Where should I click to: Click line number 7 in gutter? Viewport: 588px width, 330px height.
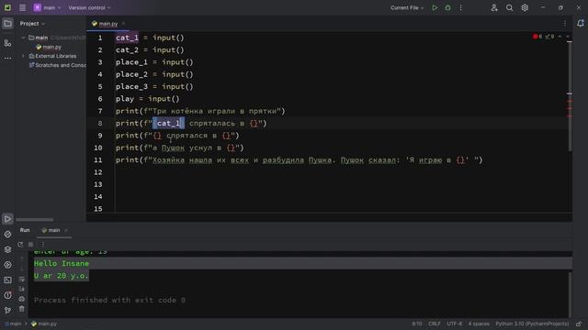coord(100,111)
